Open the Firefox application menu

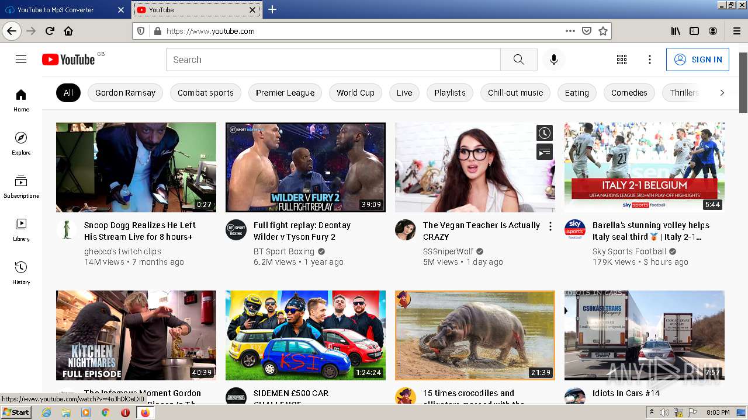(736, 31)
